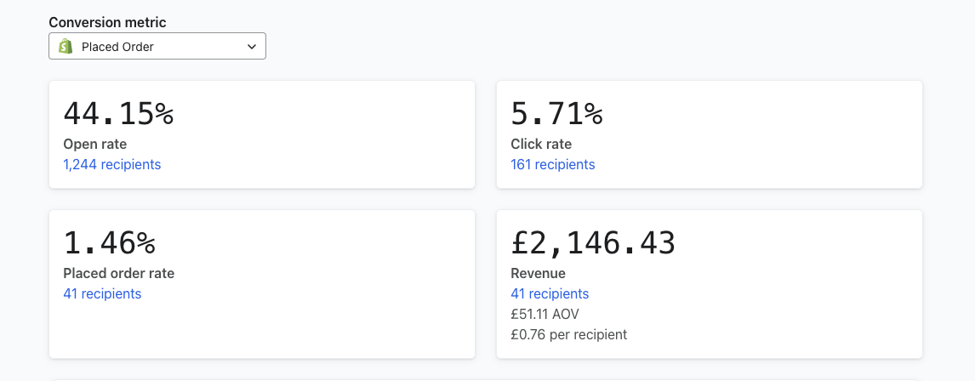The width and height of the screenshot is (975, 381).
Task: Click the £0.76 per recipient text
Action: [568, 334]
